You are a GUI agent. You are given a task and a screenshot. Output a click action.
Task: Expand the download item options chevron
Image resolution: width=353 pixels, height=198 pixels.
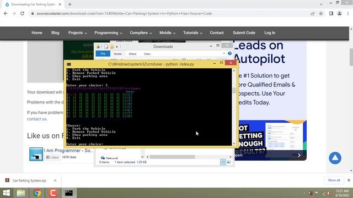click(x=55, y=180)
